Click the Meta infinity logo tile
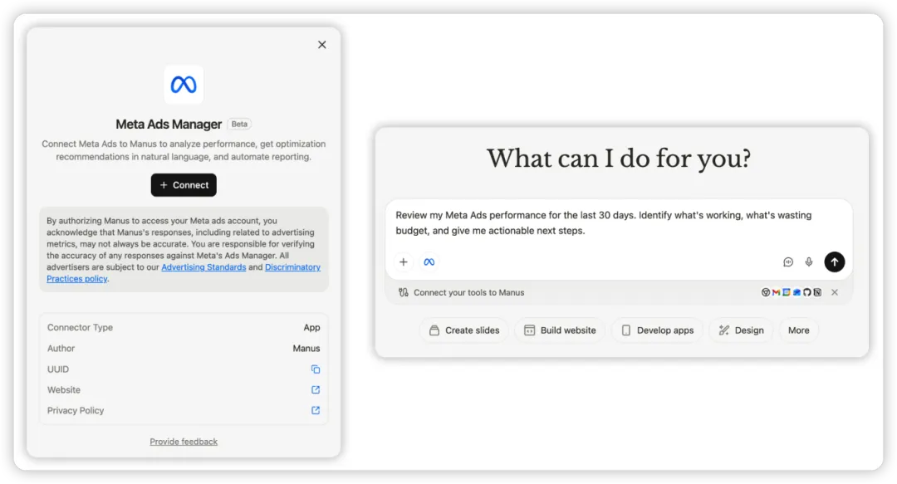The width and height of the screenshot is (897, 484). pos(184,85)
